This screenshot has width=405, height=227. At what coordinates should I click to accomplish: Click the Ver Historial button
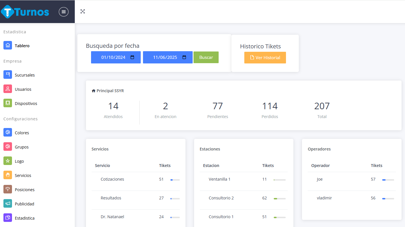265,58
